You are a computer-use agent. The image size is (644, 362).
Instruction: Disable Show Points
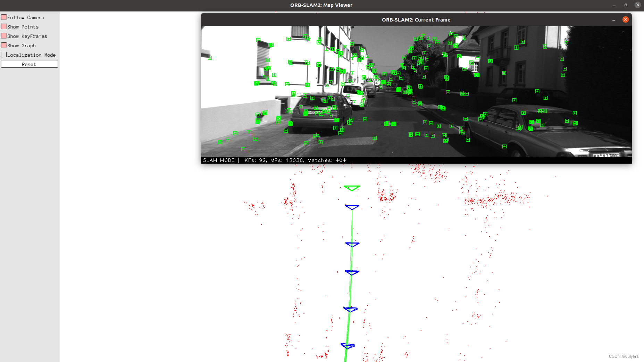click(4, 26)
